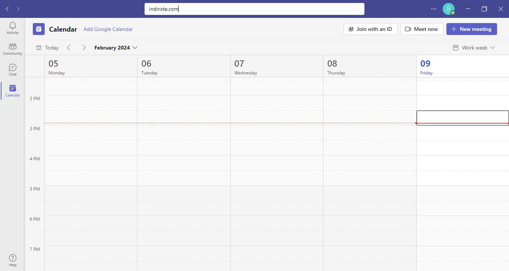This screenshot has height=271, width=509.
Task: Expand the February 2024 month picker
Action: tap(116, 48)
